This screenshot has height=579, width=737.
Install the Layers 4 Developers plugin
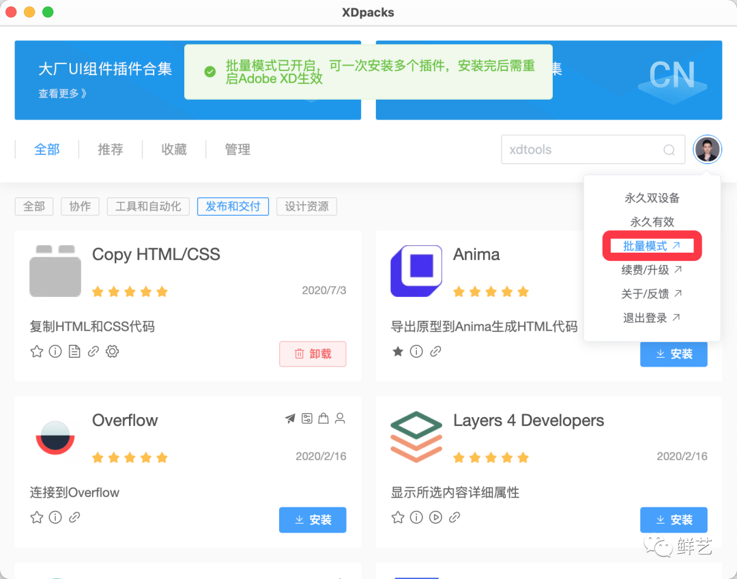(674, 520)
